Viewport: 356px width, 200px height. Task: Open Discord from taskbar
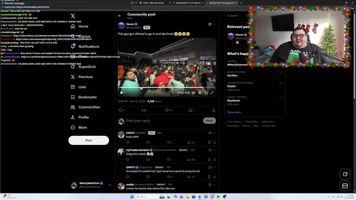pyautogui.click(x=212, y=197)
